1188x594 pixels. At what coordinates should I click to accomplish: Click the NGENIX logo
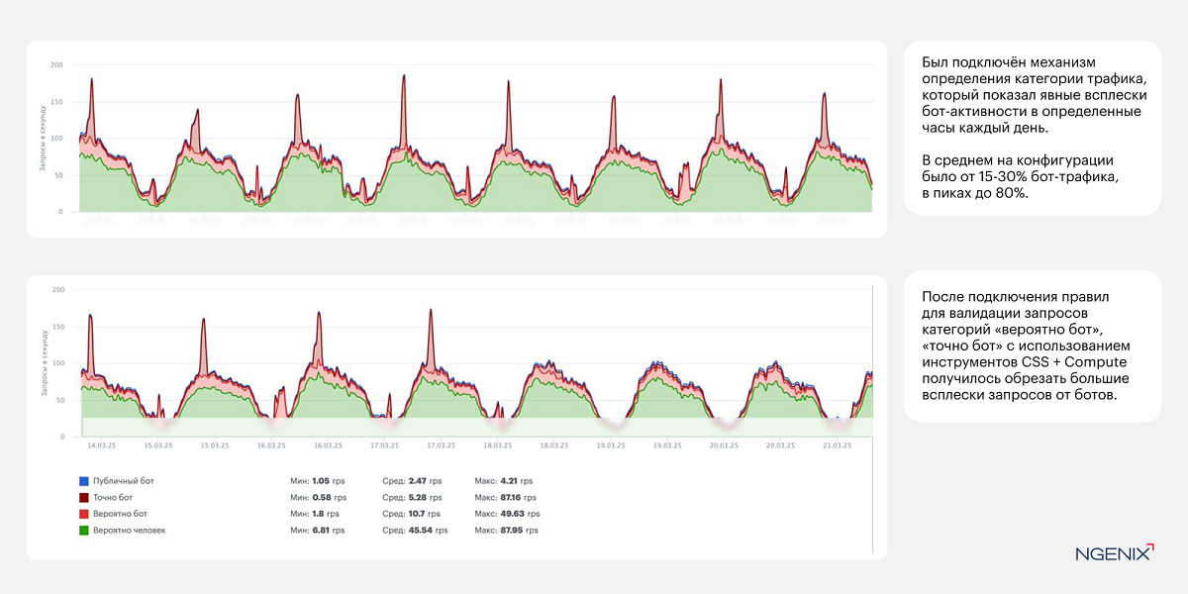1114,553
